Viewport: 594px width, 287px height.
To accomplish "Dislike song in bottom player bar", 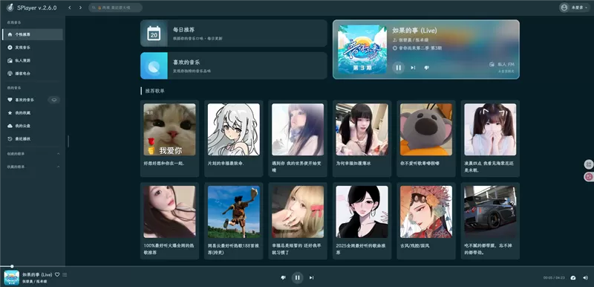I will (283, 277).
